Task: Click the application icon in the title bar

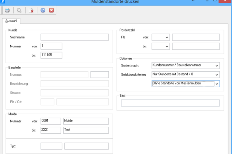Action: (3, 2)
